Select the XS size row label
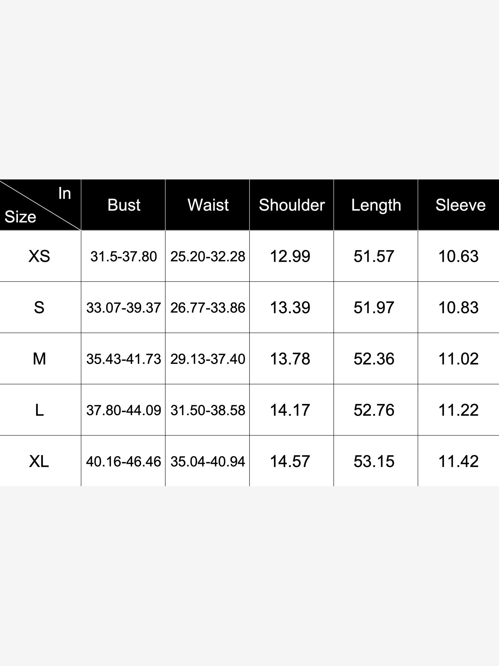The height and width of the screenshot is (666, 499). 39,256
